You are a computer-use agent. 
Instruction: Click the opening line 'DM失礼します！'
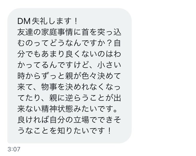(47, 21)
